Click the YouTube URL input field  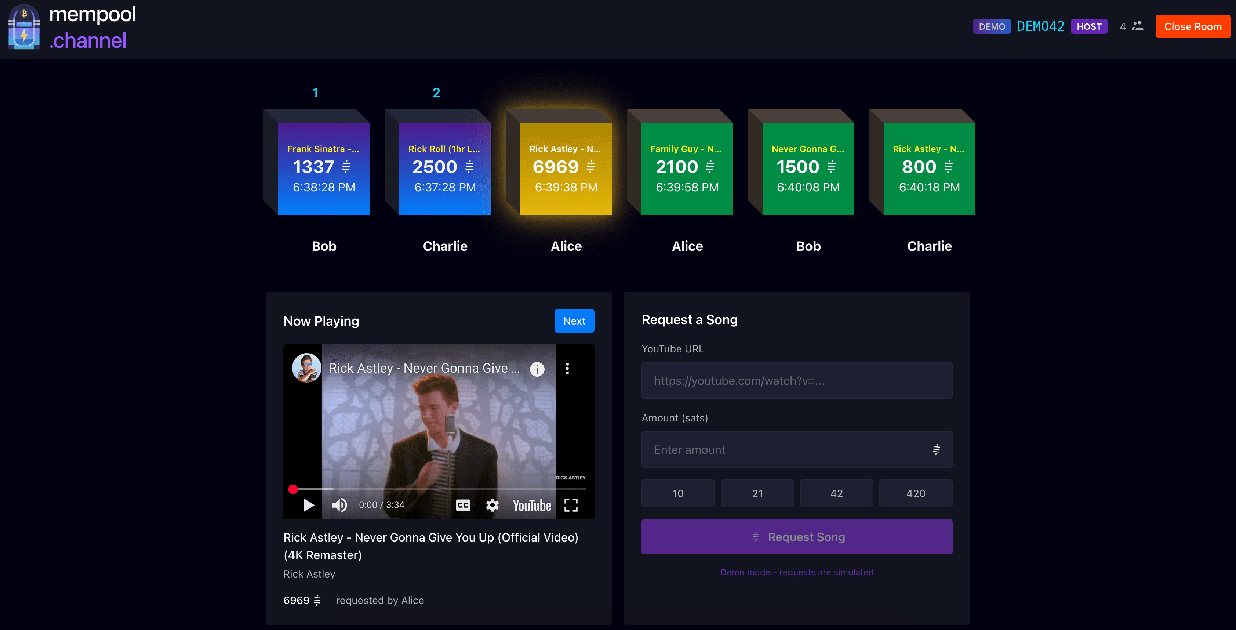point(796,380)
